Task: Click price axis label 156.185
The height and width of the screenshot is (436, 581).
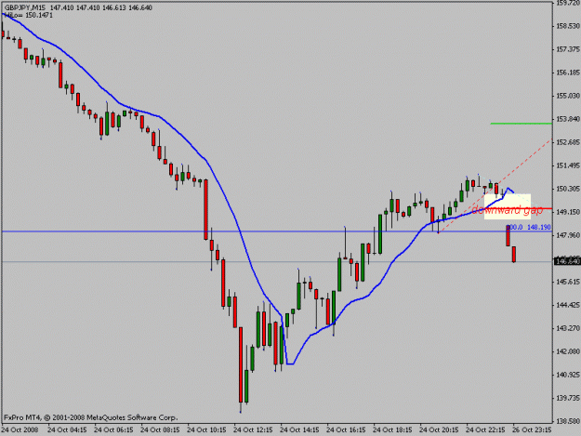Action: tap(568, 73)
